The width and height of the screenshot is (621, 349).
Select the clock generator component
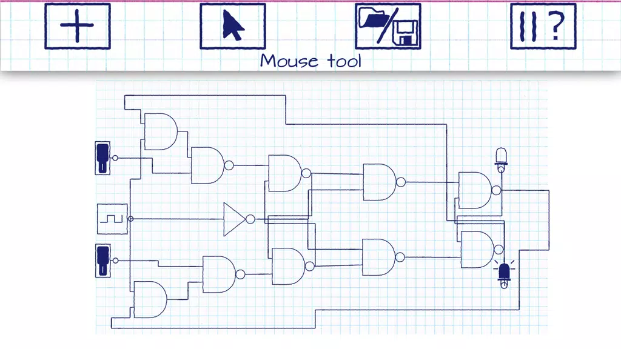[x=111, y=219]
